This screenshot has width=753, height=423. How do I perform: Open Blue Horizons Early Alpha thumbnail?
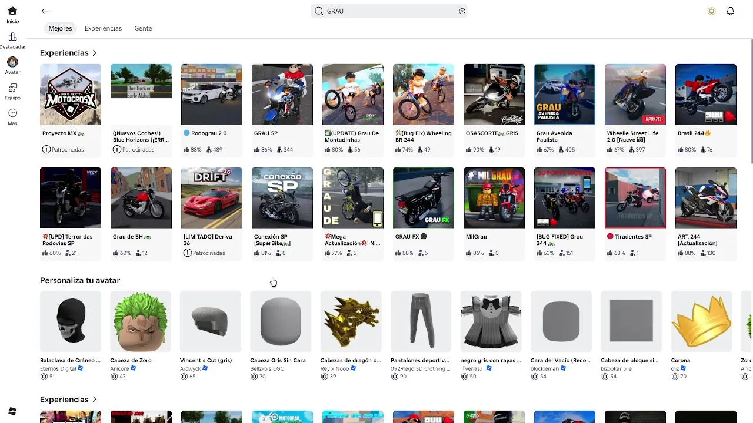pyautogui.click(x=141, y=95)
